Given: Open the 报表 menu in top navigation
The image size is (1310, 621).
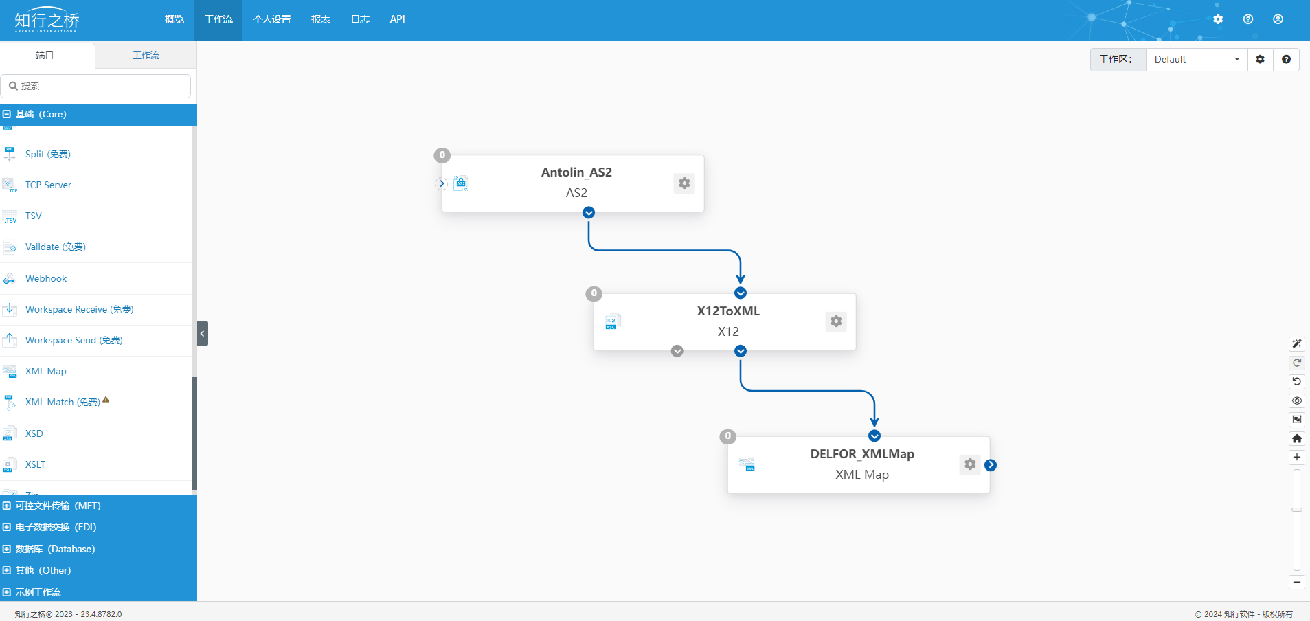Looking at the screenshot, I should tap(320, 19).
